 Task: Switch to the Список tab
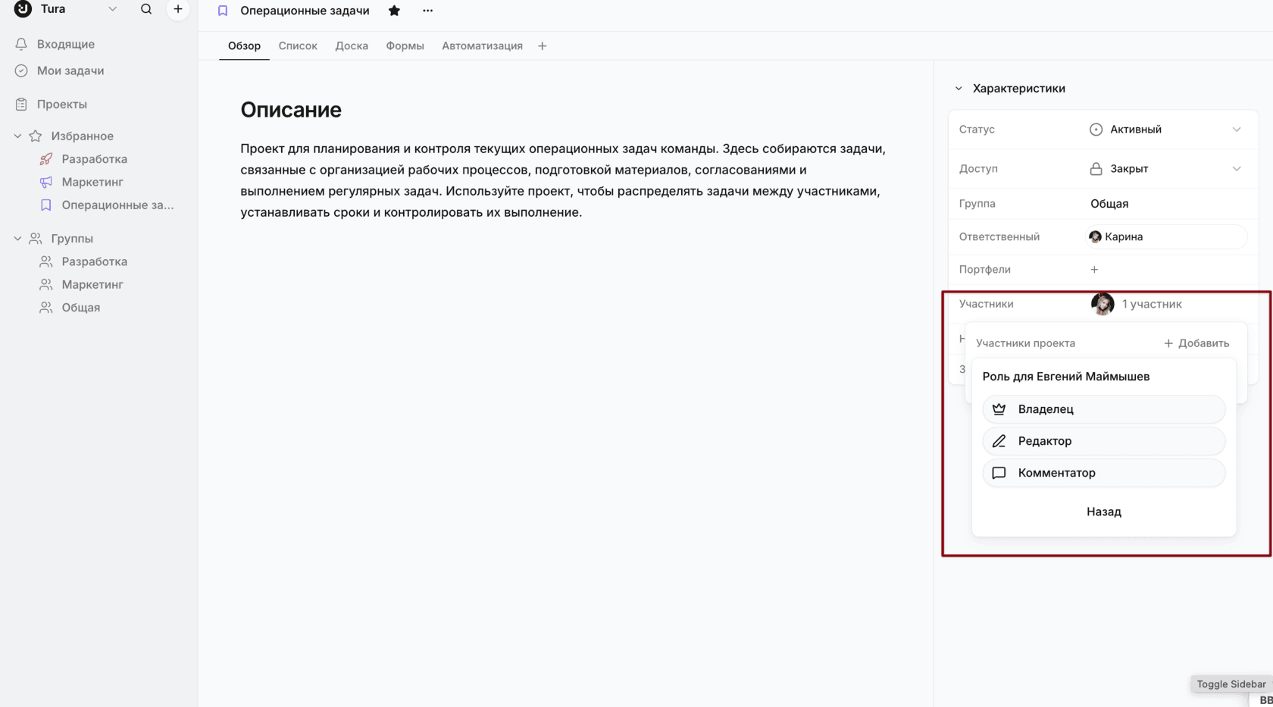click(298, 46)
